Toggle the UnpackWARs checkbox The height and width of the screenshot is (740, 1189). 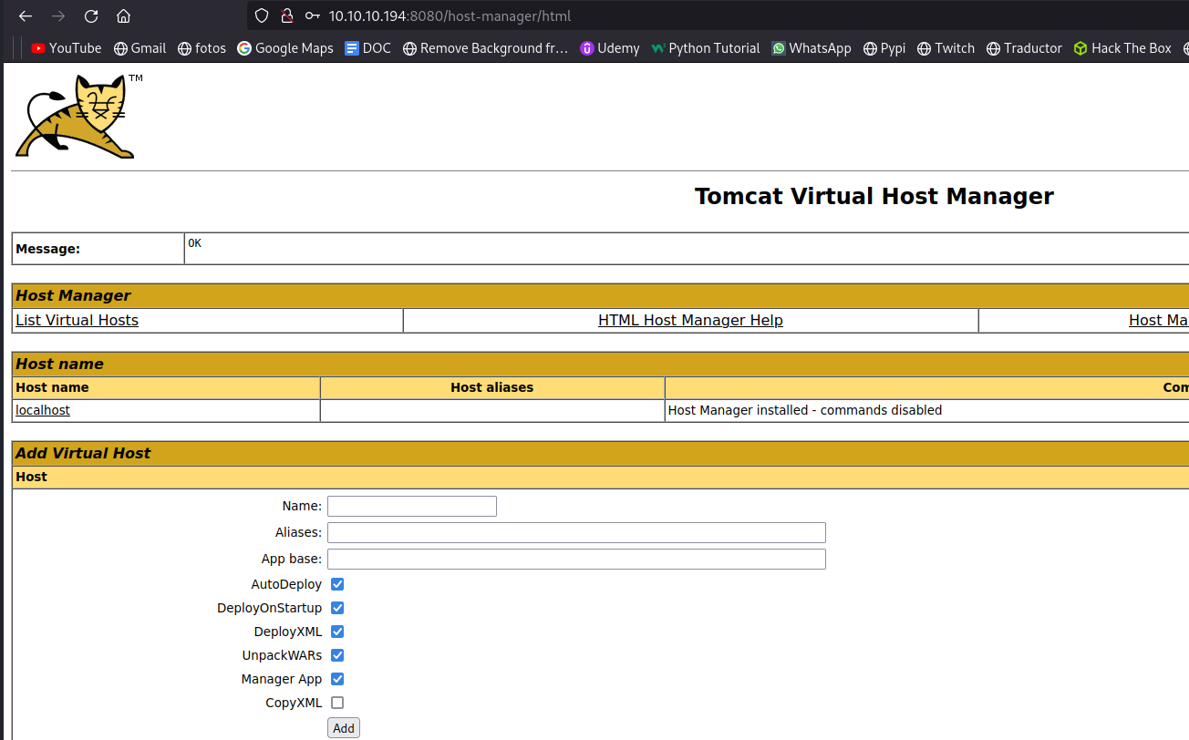(337, 655)
